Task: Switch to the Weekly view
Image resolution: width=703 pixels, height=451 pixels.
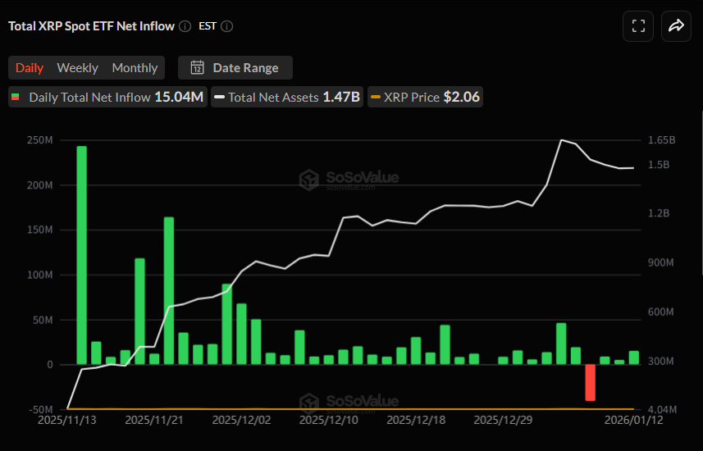Action: (77, 68)
